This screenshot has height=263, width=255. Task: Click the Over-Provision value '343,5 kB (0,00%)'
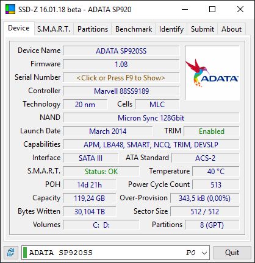pos(204,198)
